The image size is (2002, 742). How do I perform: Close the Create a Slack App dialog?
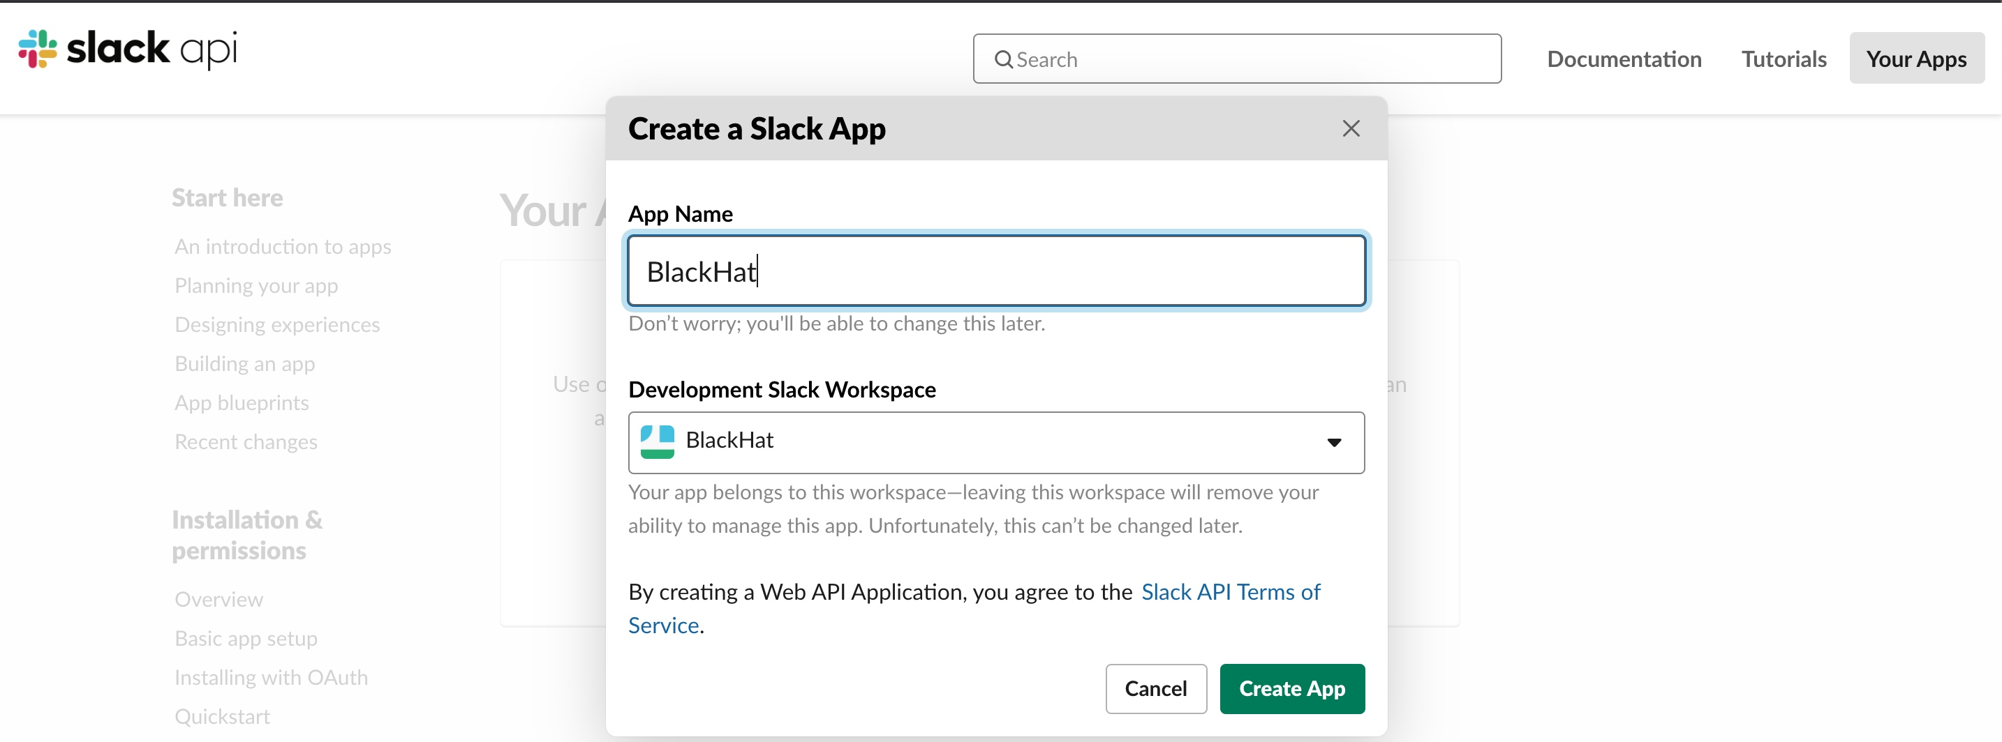1351,129
